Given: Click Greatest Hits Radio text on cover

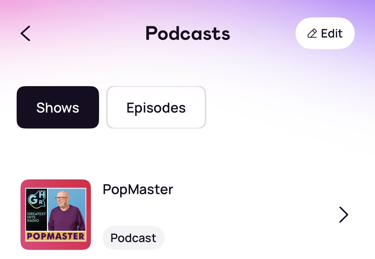Looking at the screenshot, I should coord(36,217).
